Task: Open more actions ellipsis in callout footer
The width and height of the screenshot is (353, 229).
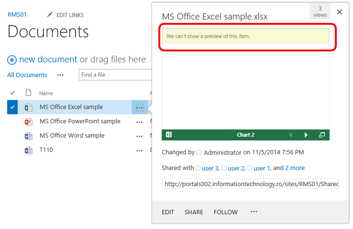Action: point(254,212)
